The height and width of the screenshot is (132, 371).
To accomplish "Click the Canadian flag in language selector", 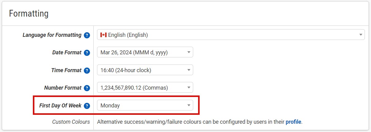I will click(x=103, y=35).
